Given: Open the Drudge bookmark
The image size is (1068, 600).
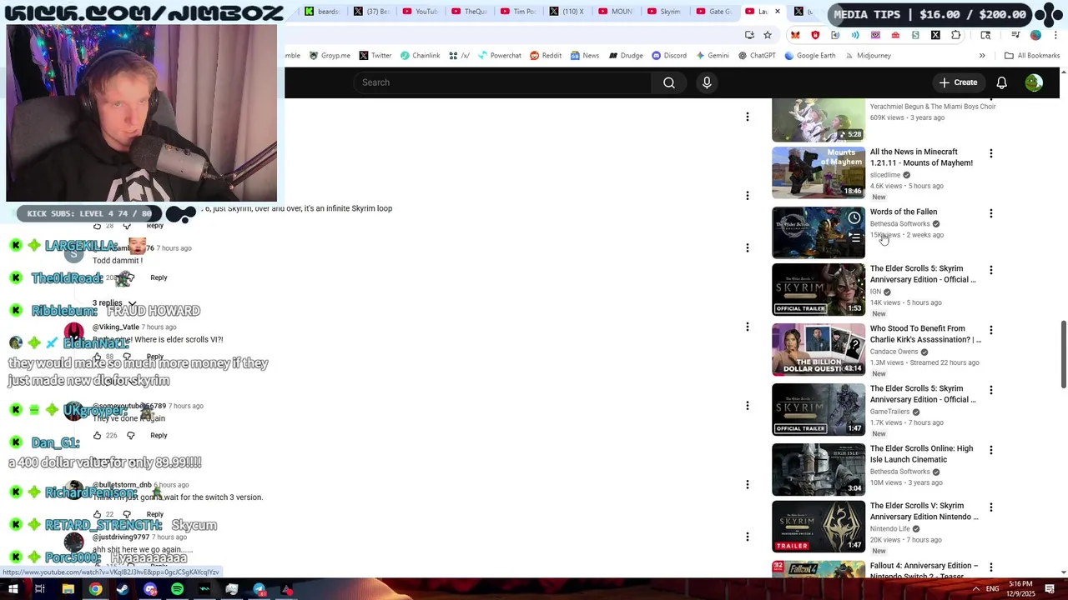Looking at the screenshot, I should [x=626, y=56].
